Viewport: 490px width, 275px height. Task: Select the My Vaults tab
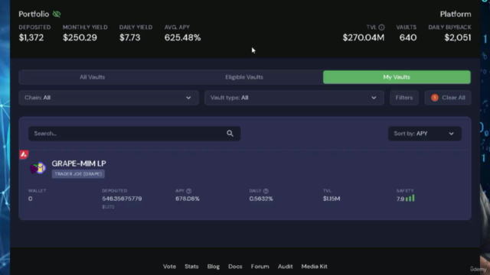click(x=397, y=77)
